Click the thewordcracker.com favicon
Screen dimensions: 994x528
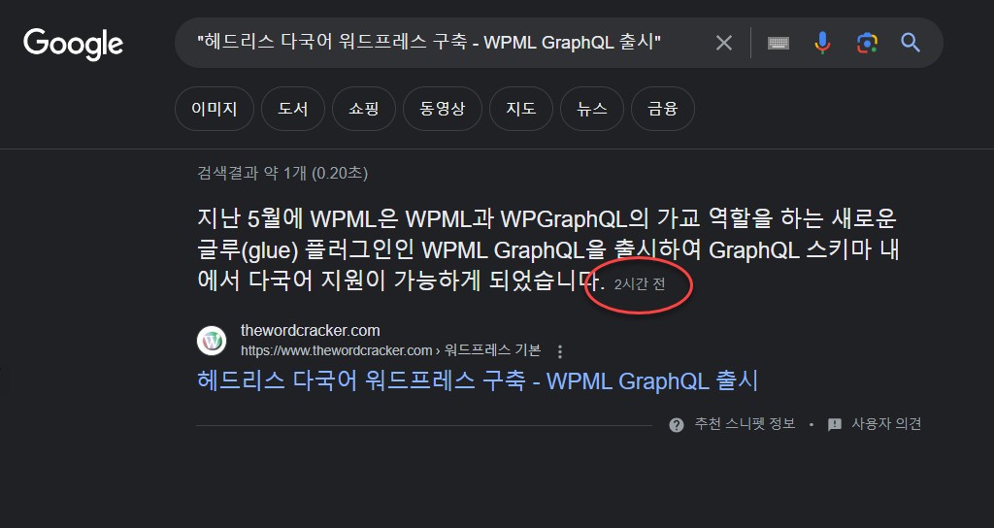point(212,341)
